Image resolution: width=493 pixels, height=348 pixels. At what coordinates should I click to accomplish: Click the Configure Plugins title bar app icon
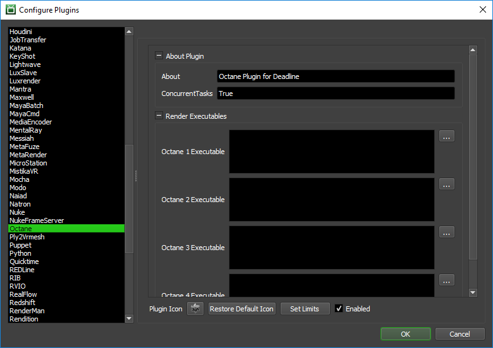[x=11, y=9]
